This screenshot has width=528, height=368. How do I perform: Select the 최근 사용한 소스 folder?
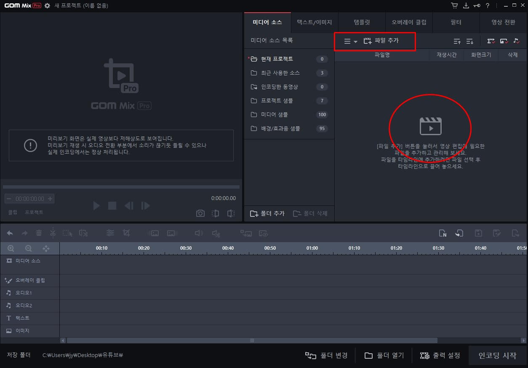pyautogui.click(x=289, y=73)
